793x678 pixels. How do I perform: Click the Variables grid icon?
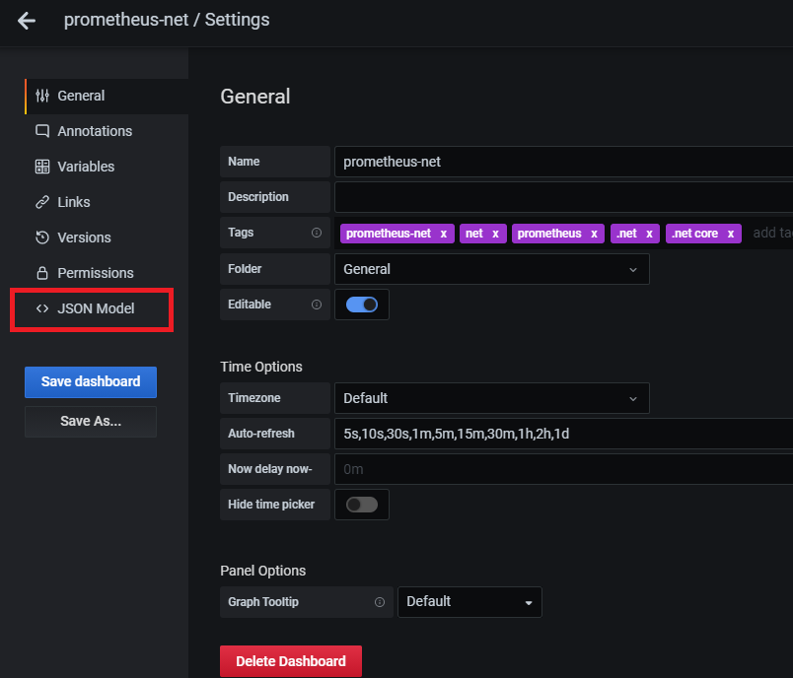[x=42, y=167]
